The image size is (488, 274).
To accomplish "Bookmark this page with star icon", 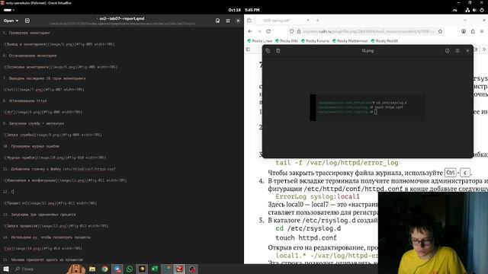I will (x=440, y=31).
